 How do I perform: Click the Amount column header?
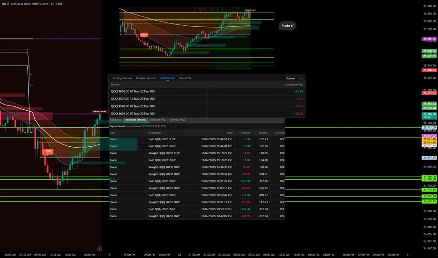246,133
